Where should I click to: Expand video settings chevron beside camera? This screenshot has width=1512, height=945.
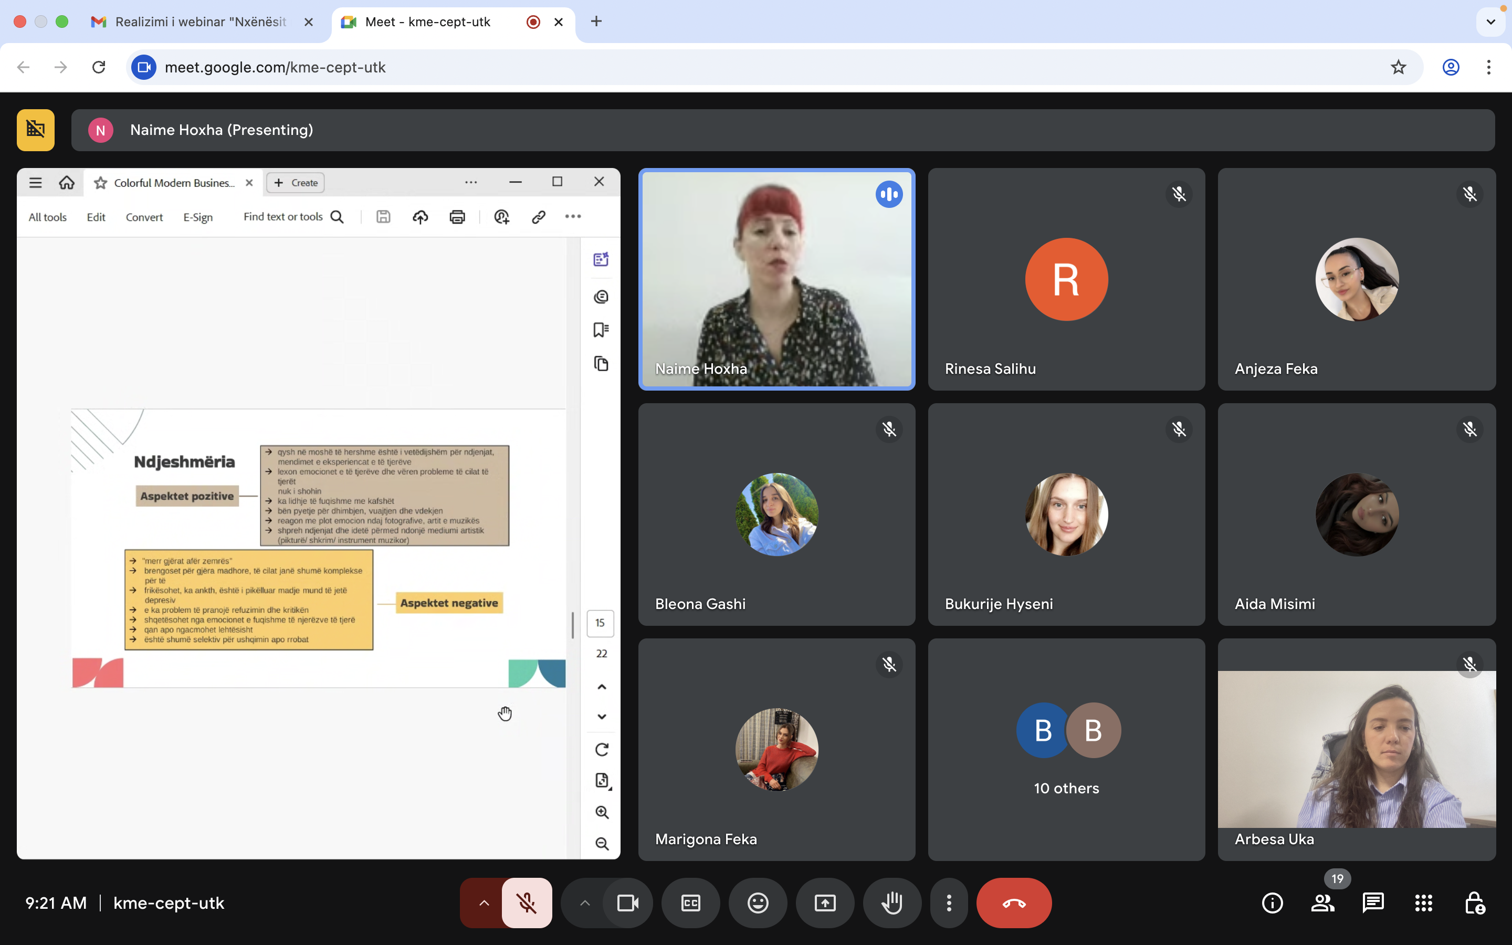tap(584, 903)
